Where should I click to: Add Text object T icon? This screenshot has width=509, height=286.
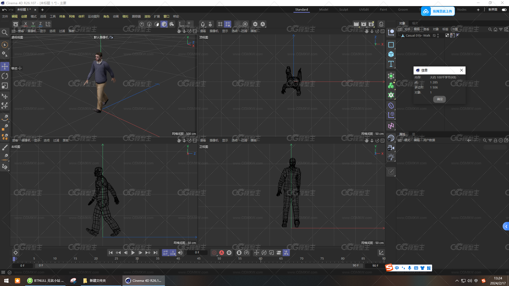[391, 64]
